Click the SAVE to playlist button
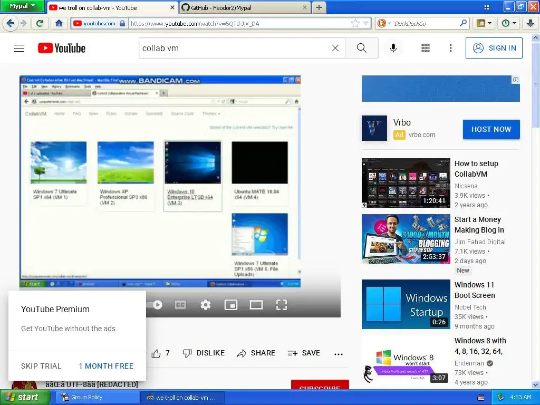 pos(304,353)
